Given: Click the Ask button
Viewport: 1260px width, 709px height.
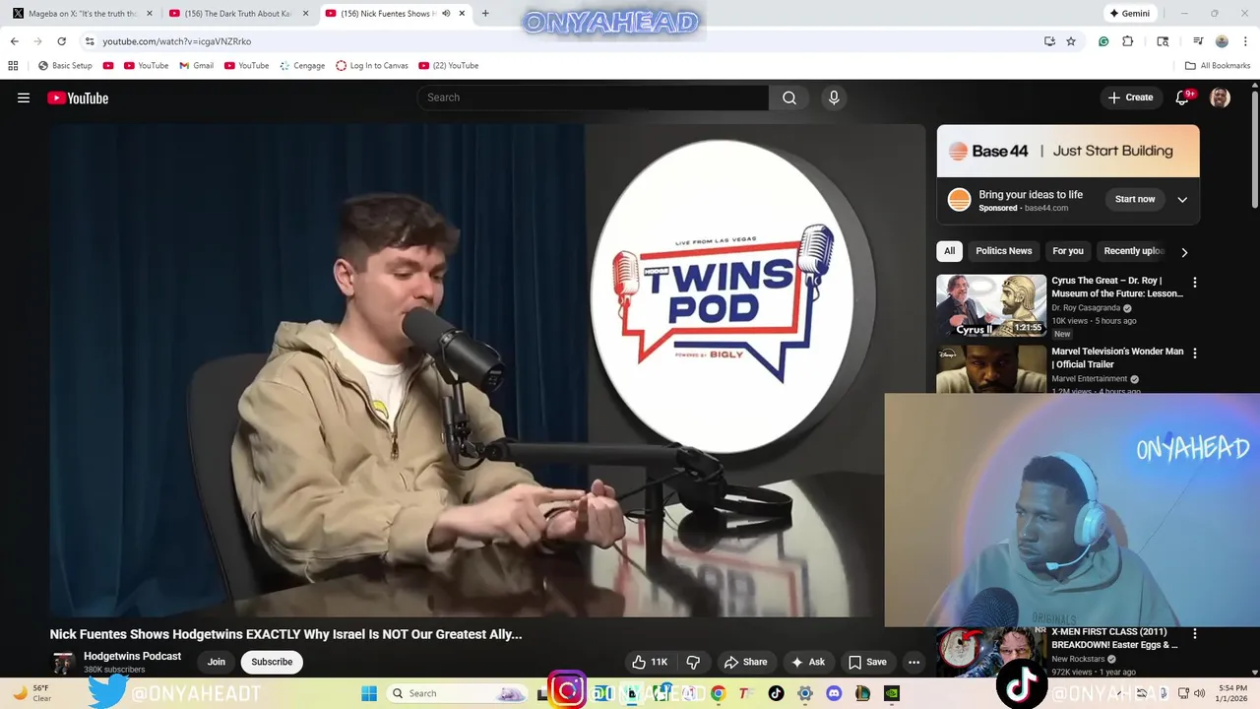Looking at the screenshot, I should point(808,662).
